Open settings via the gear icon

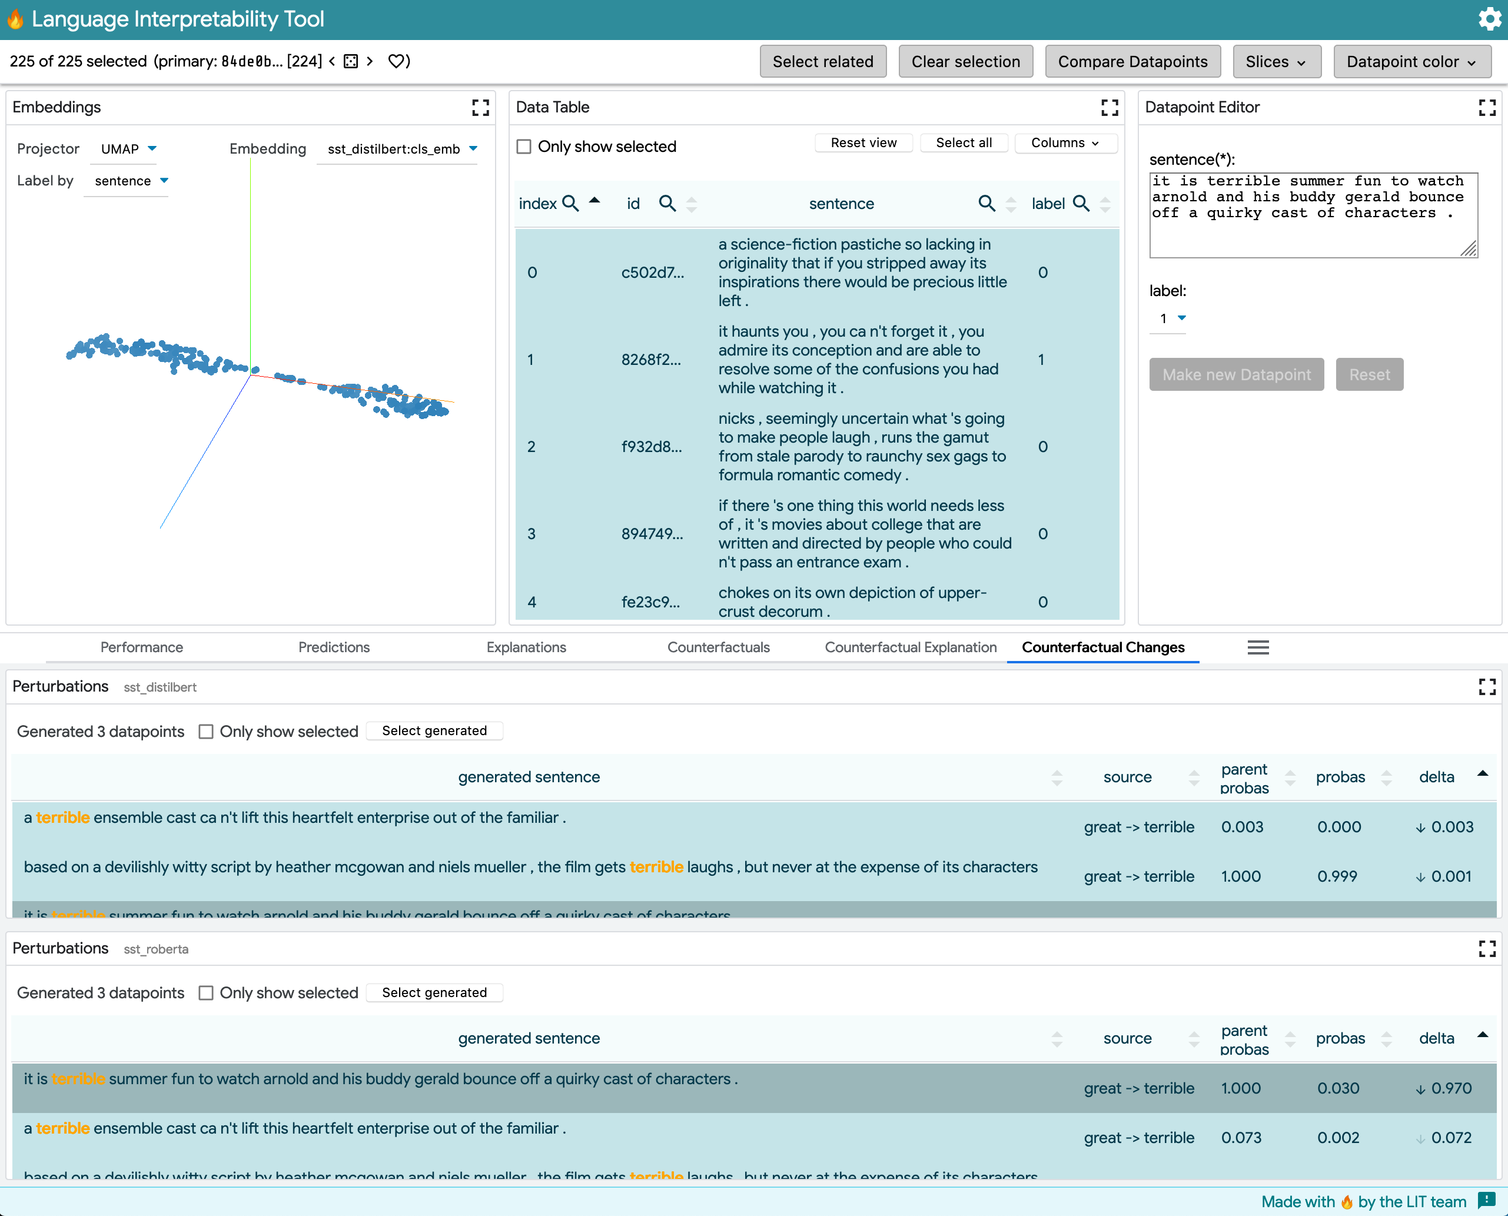(1489, 19)
